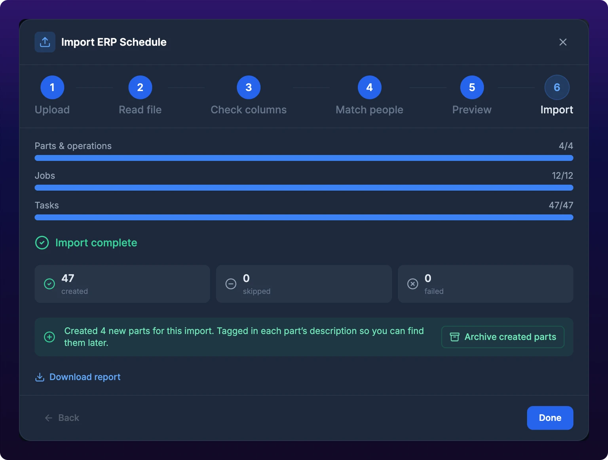Jump to step 3 Check columns
608x460 pixels.
pyautogui.click(x=249, y=95)
